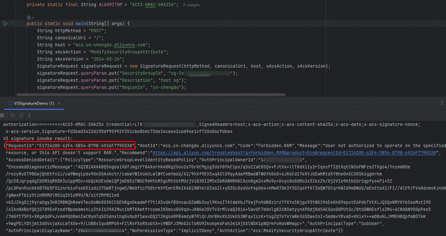Click the 'V3 signature invoke result:' line
Viewport: 446px width, 236px height.
point(38,138)
